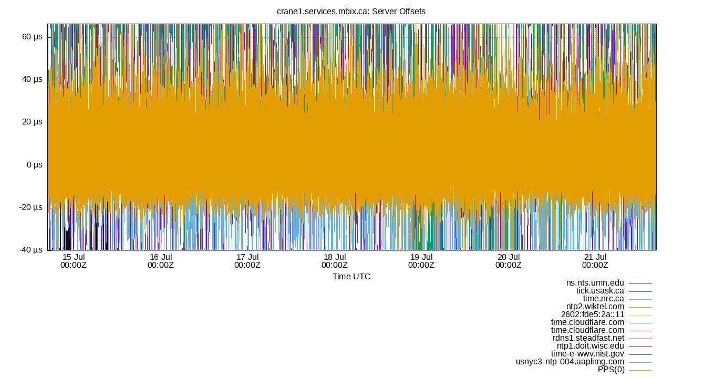Image resolution: width=704 pixels, height=378 pixels.
Task: Click the 'usnyc3-ntp-004.aaplimg.com' legend label
Action: click(571, 362)
